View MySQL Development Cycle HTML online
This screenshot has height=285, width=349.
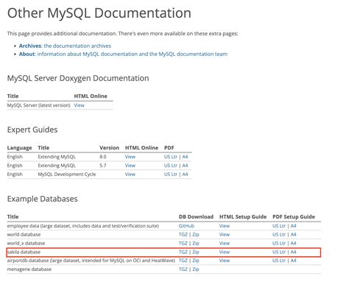(x=130, y=175)
